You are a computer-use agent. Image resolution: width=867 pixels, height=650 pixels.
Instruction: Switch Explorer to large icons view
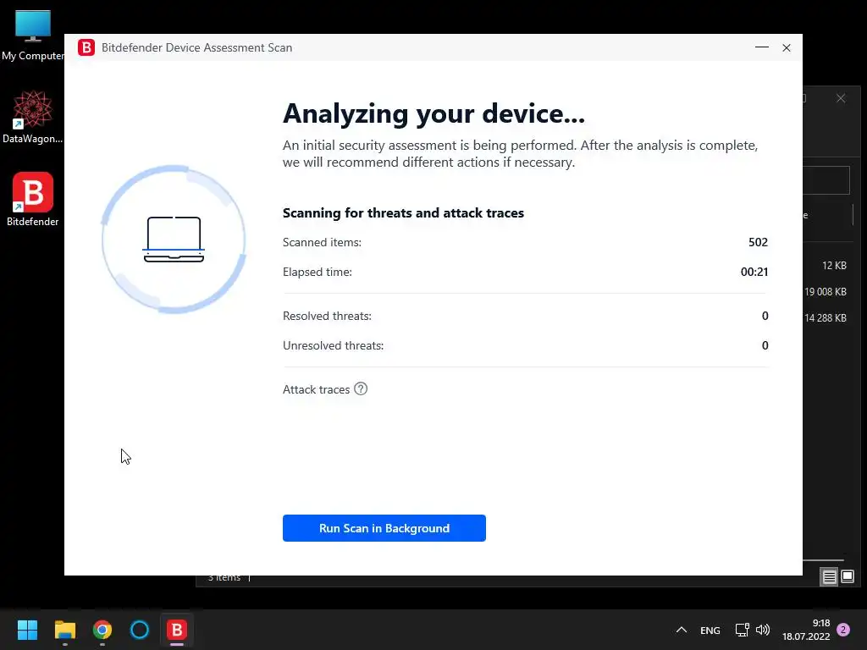[848, 577]
